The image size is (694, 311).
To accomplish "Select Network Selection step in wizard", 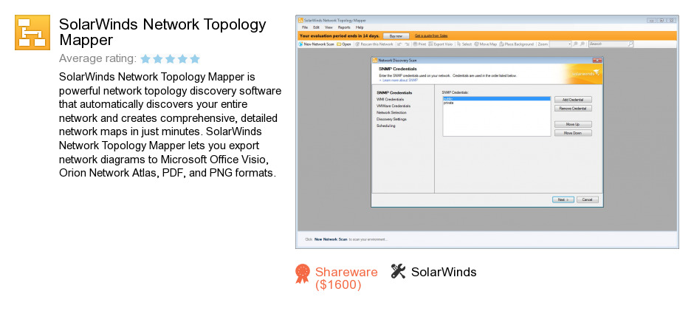I will 391,112.
